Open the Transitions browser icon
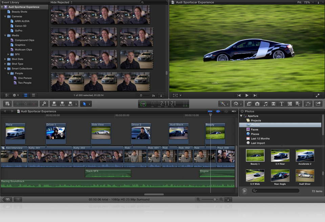 coord(274,104)
